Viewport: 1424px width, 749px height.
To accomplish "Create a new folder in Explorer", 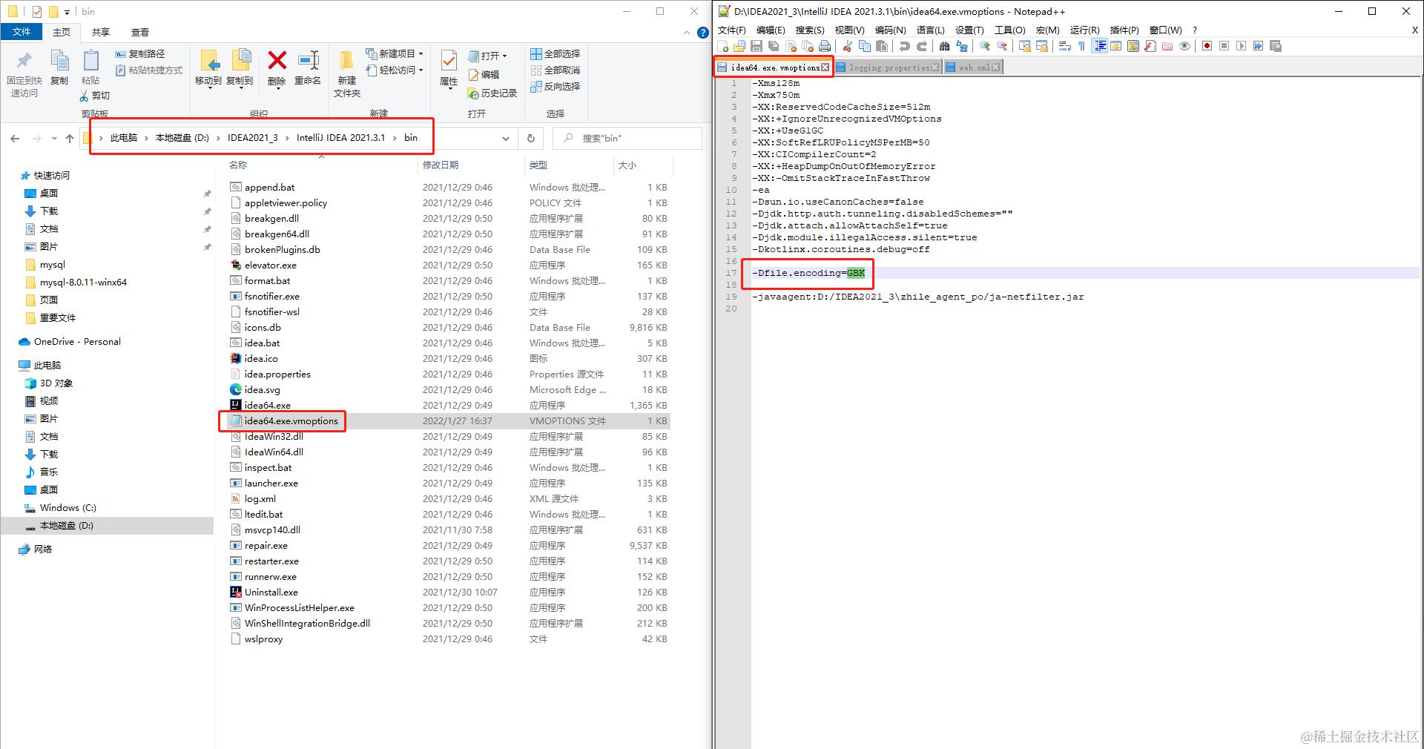I will [346, 74].
